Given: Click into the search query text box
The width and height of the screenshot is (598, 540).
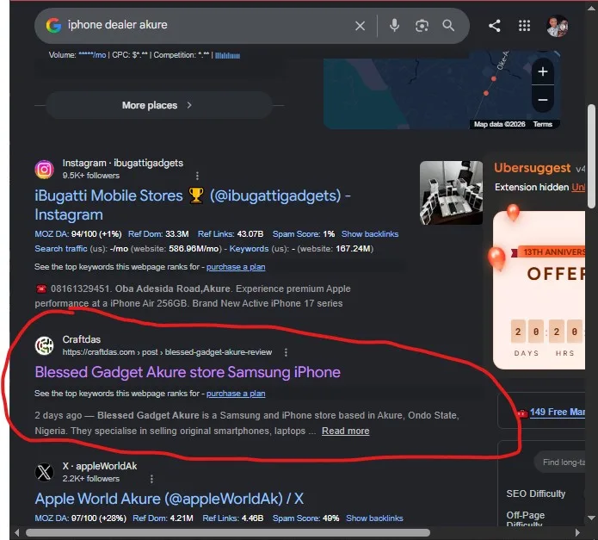Looking at the screenshot, I should click(x=206, y=25).
